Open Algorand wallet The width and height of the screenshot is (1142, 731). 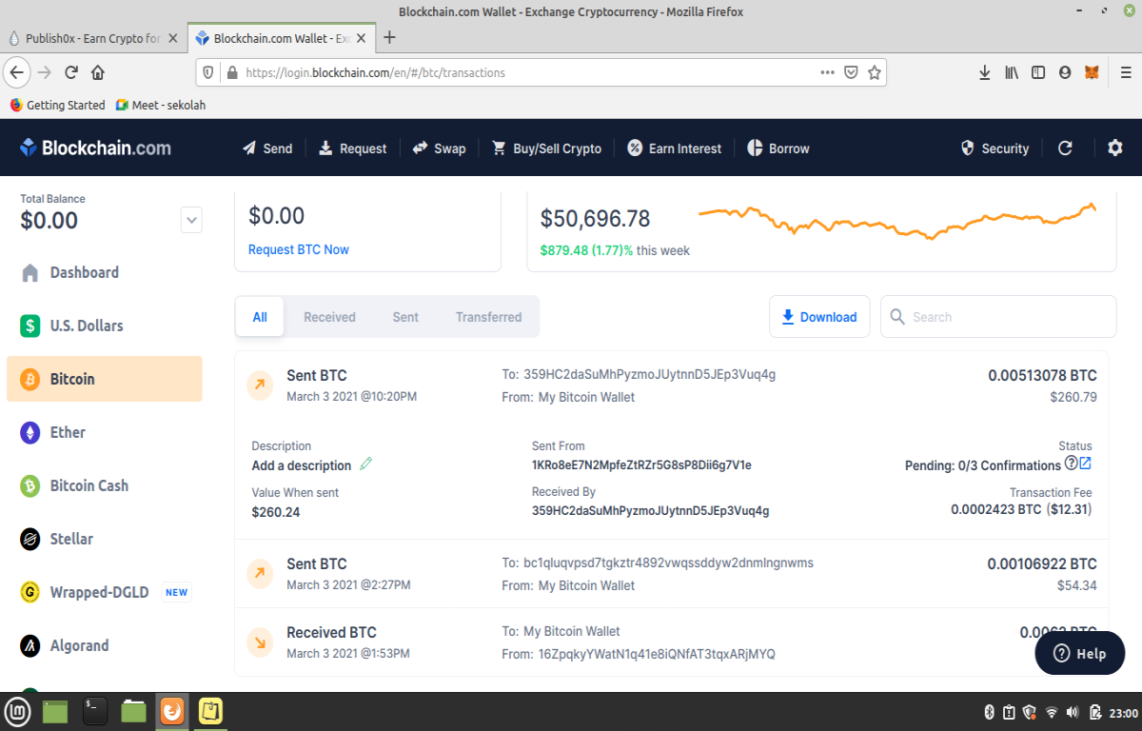105,645
